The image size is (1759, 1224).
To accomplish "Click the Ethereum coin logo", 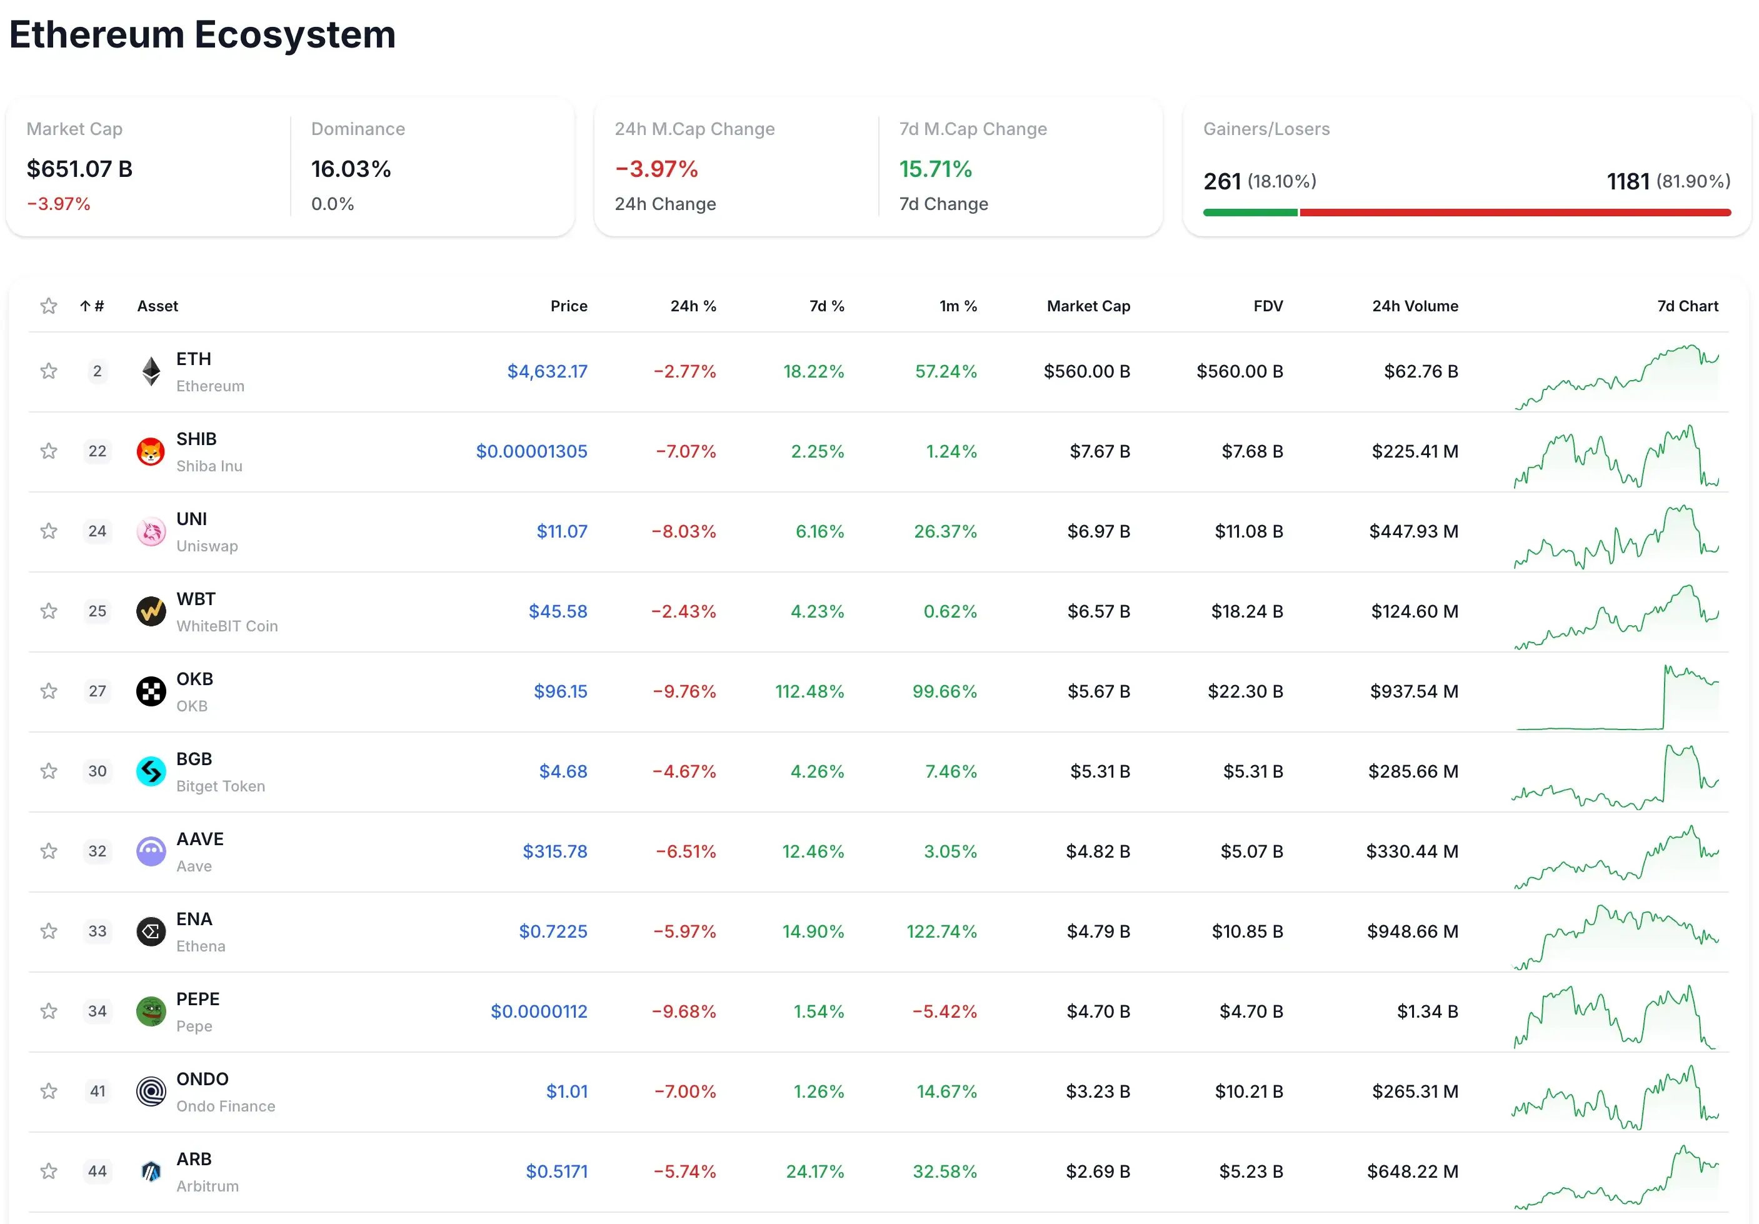I will tap(151, 371).
